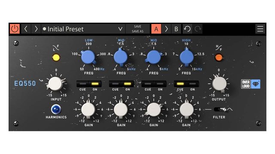Go to the next preset arrow
Viewport: 275px width, 154px height.
click(x=36, y=29)
